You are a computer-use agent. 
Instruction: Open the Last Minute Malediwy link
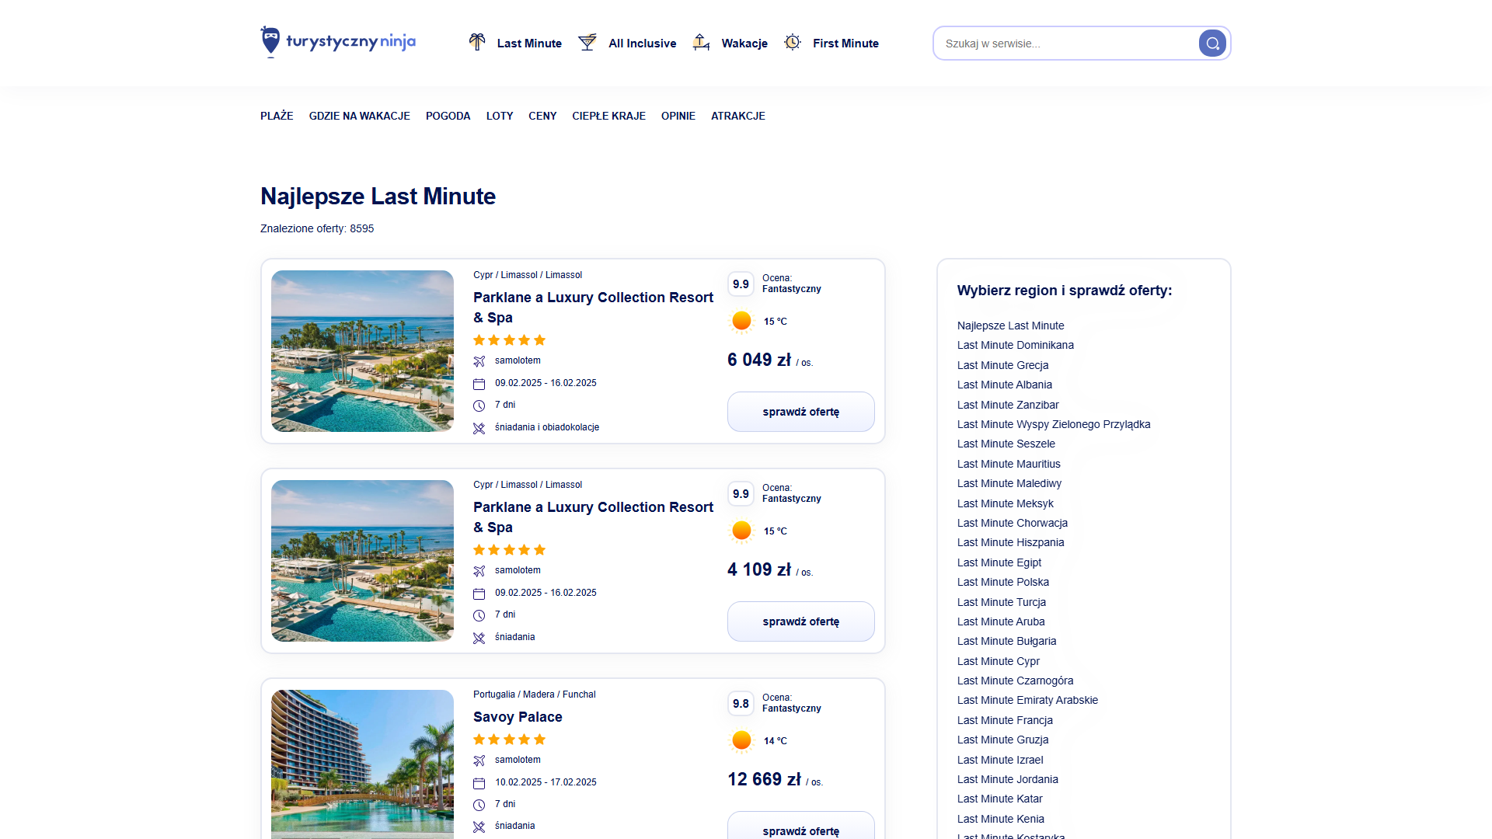click(1009, 483)
